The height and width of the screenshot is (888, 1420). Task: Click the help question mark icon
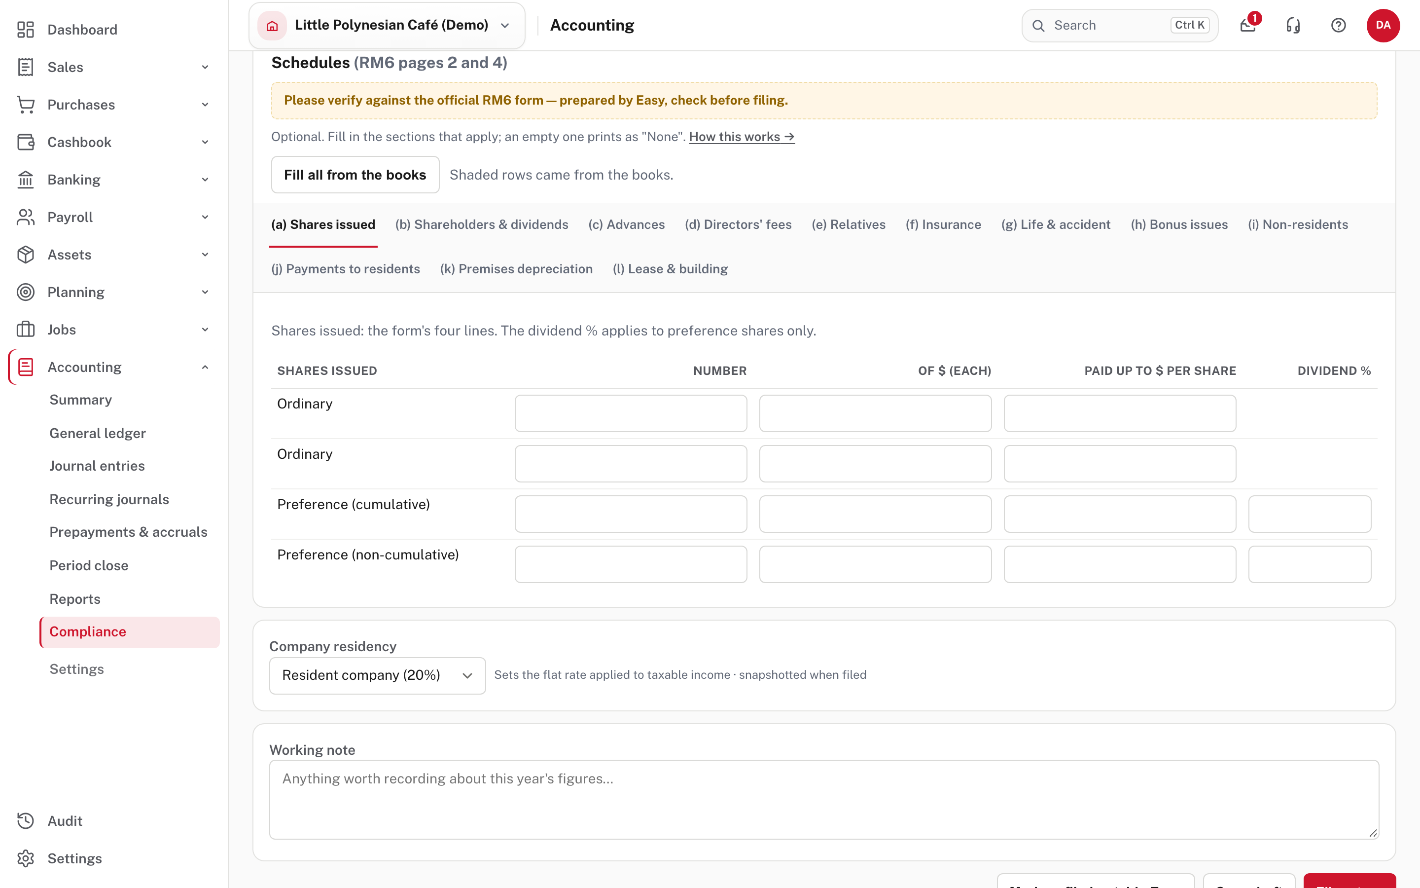(x=1339, y=25)
